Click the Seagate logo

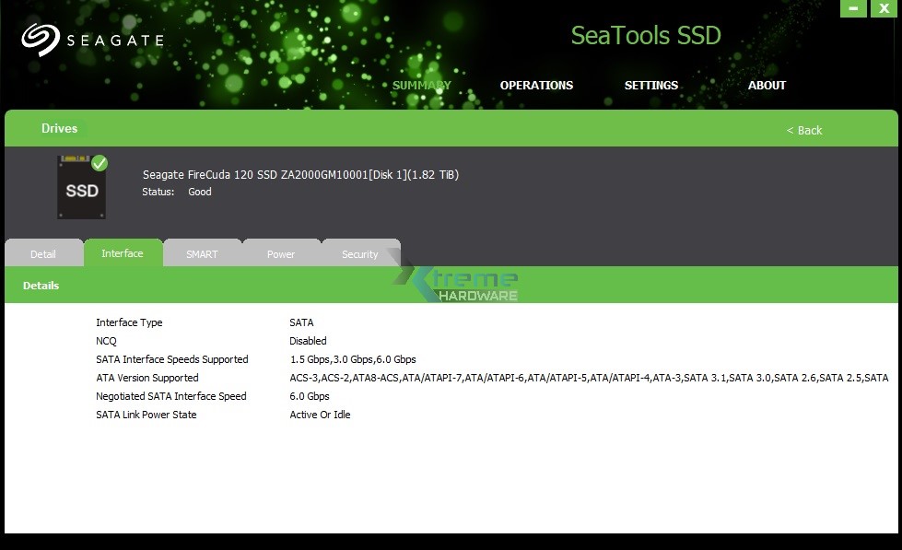tap(92, 39)
